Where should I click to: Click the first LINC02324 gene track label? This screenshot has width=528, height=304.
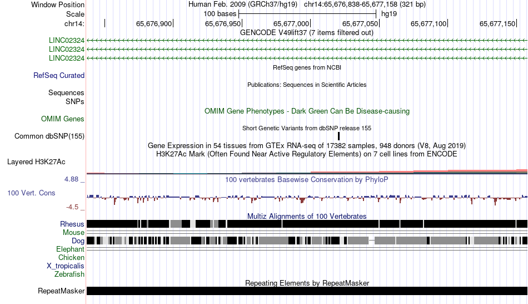(x=66, y=41)
